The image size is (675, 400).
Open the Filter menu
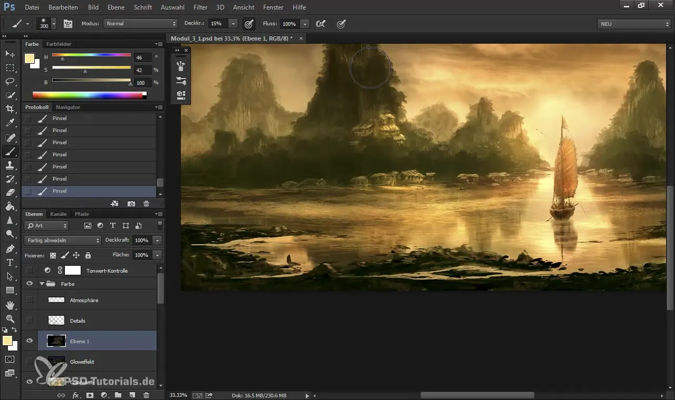click(200, 7)
